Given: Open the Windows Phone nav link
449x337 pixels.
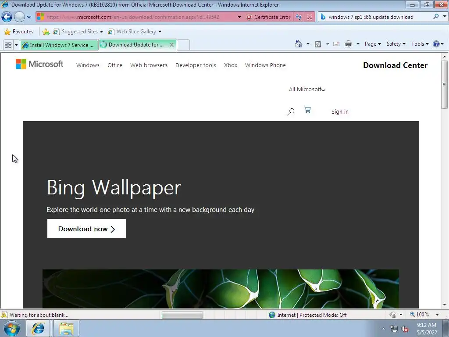Looking at the screenshot, I should [x=265, y=65].
